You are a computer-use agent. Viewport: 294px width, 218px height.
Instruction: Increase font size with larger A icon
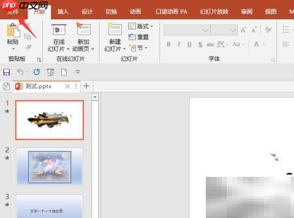coord(243,30)
